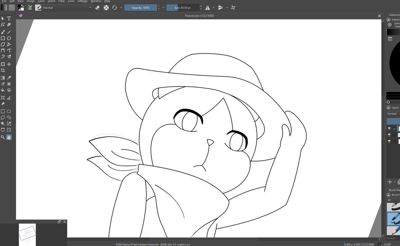Activate the Zoom tool
400x246 pixels.
tap(3, 136)
